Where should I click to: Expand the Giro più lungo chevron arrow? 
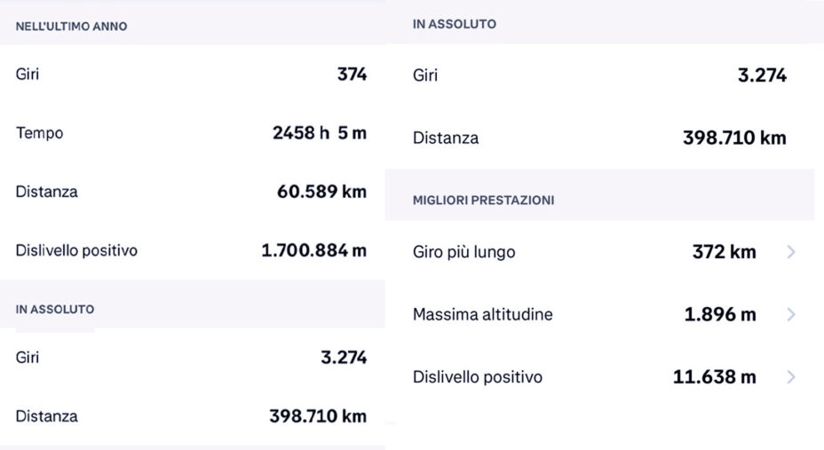click(x=791, y=252)
